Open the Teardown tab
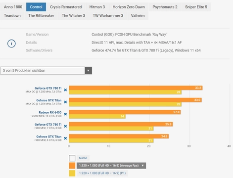The height and width of the screenshot is (178, 233). click(12, 16)
